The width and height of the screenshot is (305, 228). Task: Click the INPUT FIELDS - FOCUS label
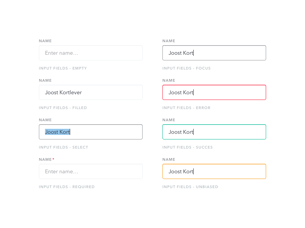pos(186,68)
